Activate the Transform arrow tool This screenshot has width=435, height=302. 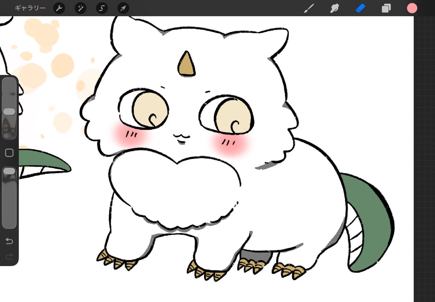[x=123, y=8]
